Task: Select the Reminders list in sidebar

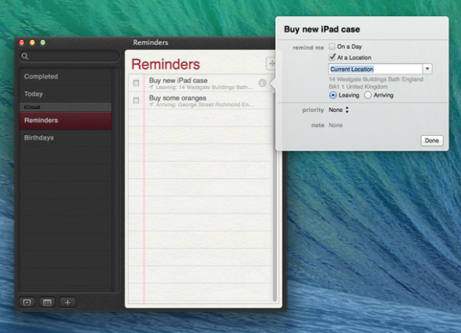Action: 65,120
